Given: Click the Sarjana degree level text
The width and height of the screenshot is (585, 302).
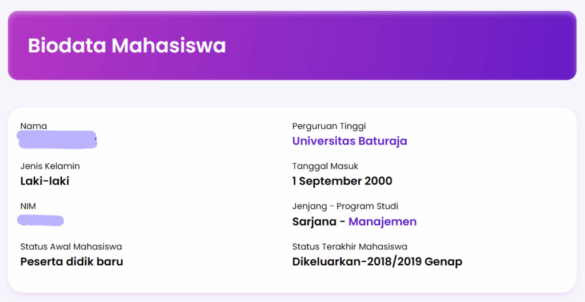Looking at the screenshot, I should pyautogui.click(x=315, y=222).
